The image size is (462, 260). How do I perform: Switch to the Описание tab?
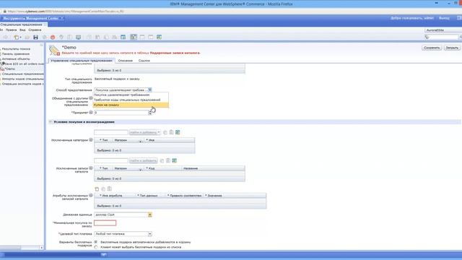click(x=125, y=61)
